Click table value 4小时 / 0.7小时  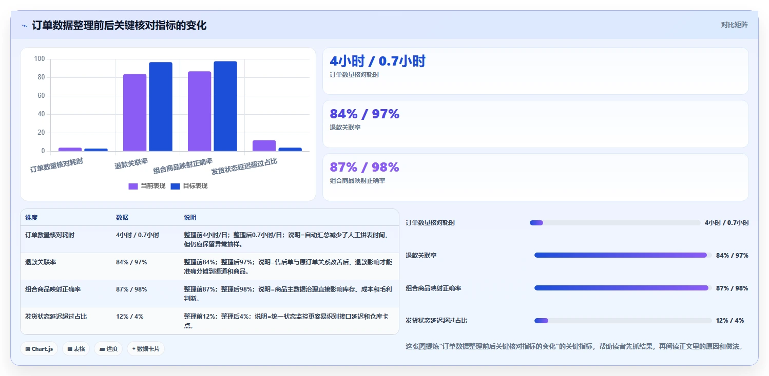coord(138,235)
